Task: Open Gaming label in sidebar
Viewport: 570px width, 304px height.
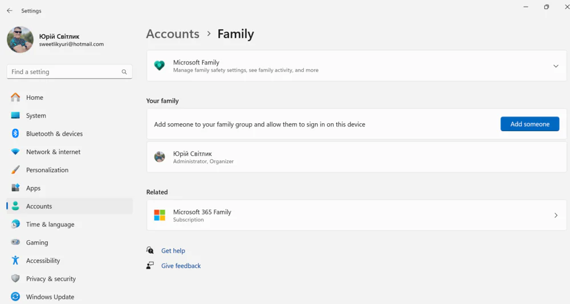Action: pos(37,242)
